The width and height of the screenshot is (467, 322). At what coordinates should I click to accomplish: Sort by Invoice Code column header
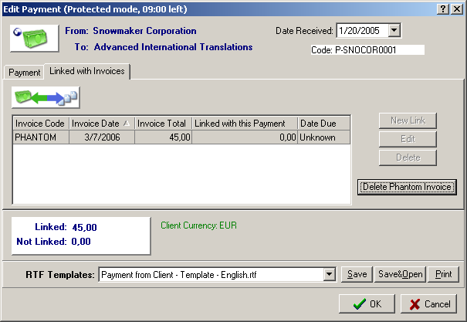coord(41,124)
